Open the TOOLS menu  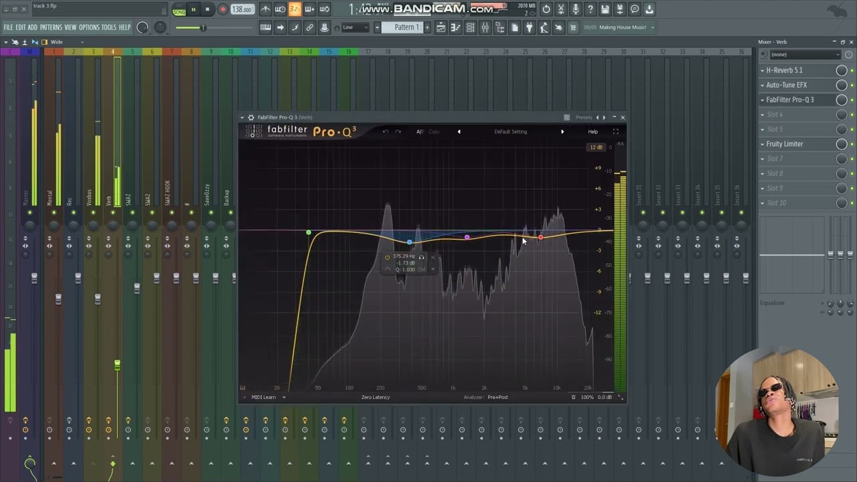[x=108, y=27]
